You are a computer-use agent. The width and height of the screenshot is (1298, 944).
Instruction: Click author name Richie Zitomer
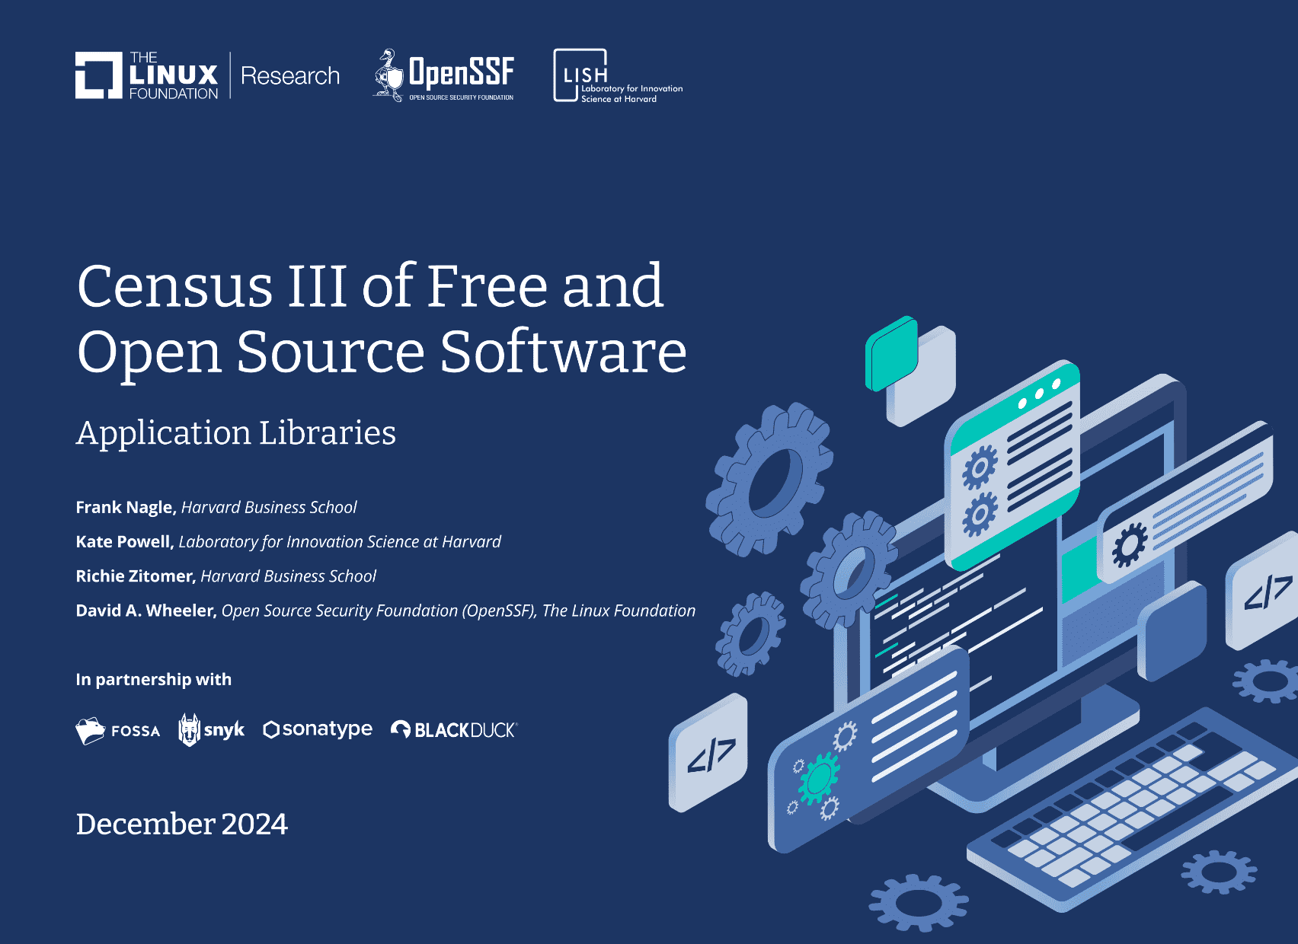click(x=136, y=576)
